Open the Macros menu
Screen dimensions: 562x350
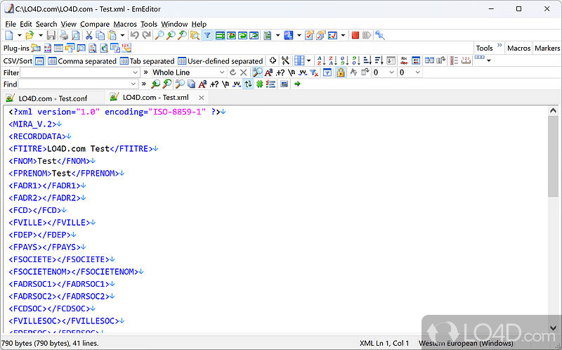(125, 24)
